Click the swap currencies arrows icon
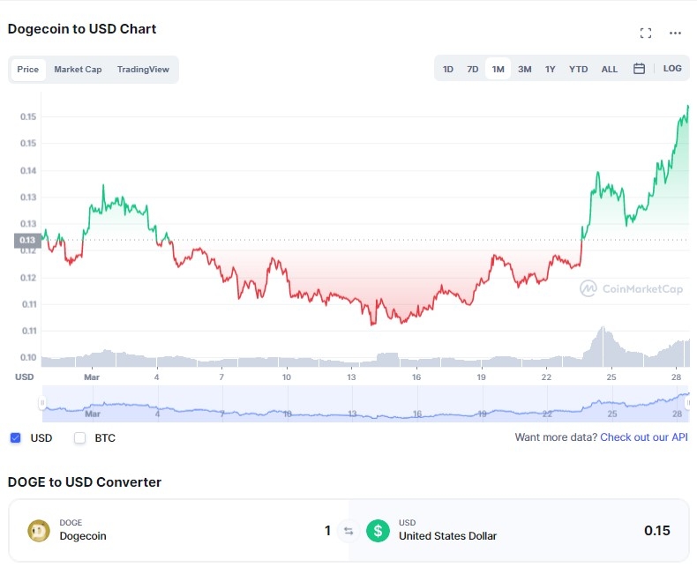Viewport: 697px width, 567px height. (348, 531)
